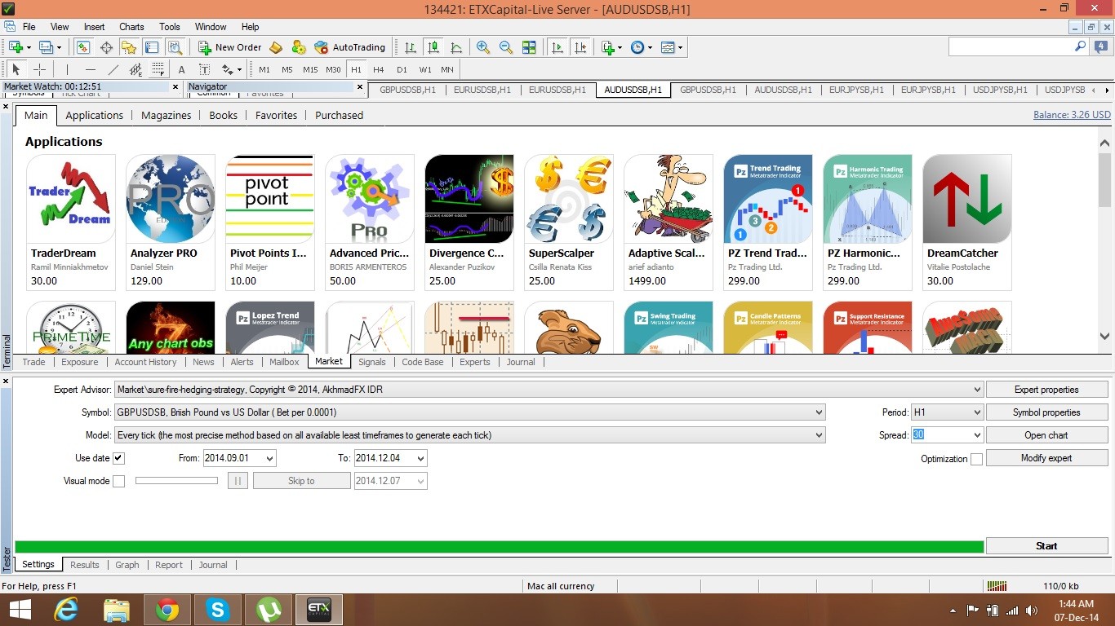1115x626 pixels.
Task: Enable the Optimization checkbox
Action: pos(976,459)
